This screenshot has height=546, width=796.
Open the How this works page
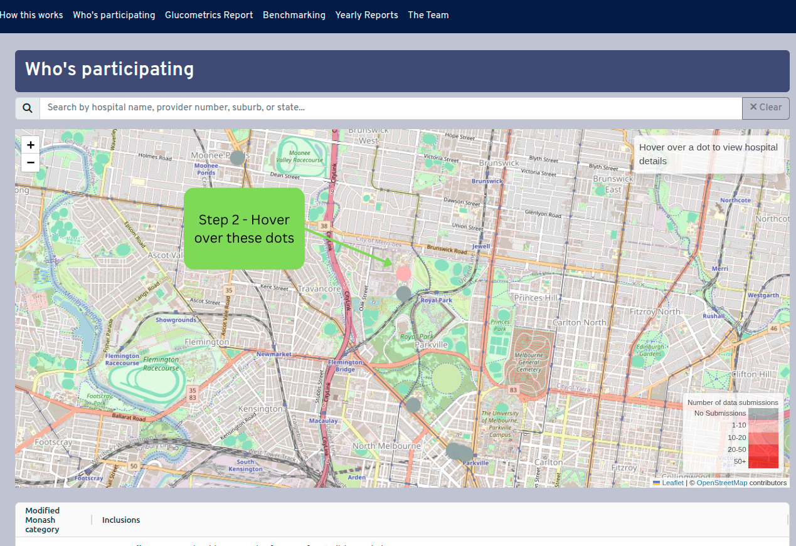point(31,15)
